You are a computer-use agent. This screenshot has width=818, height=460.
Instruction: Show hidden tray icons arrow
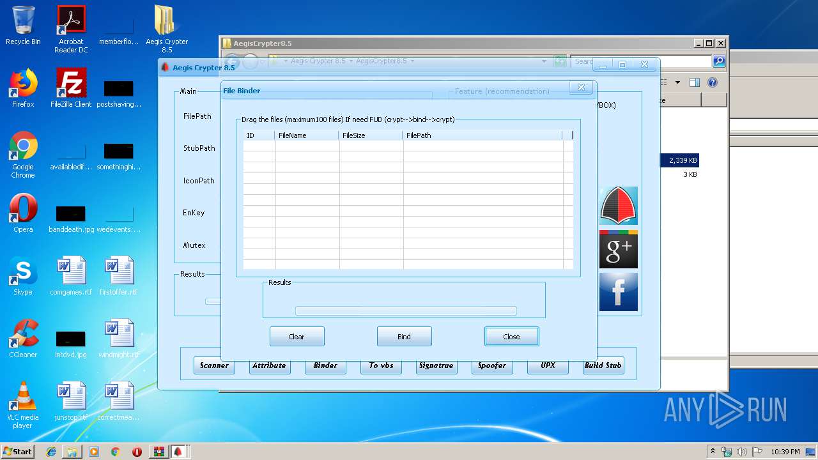coord(713,452)
